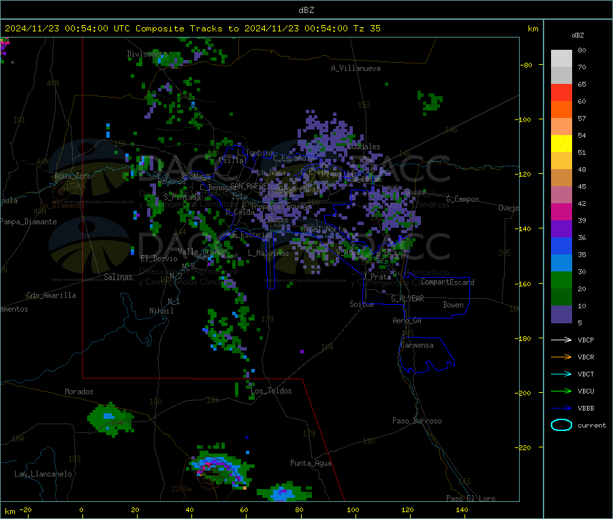The height and width of the screenshot is (519, 613).
Task: Click the dBZ title at top
Action: (306, 10)
